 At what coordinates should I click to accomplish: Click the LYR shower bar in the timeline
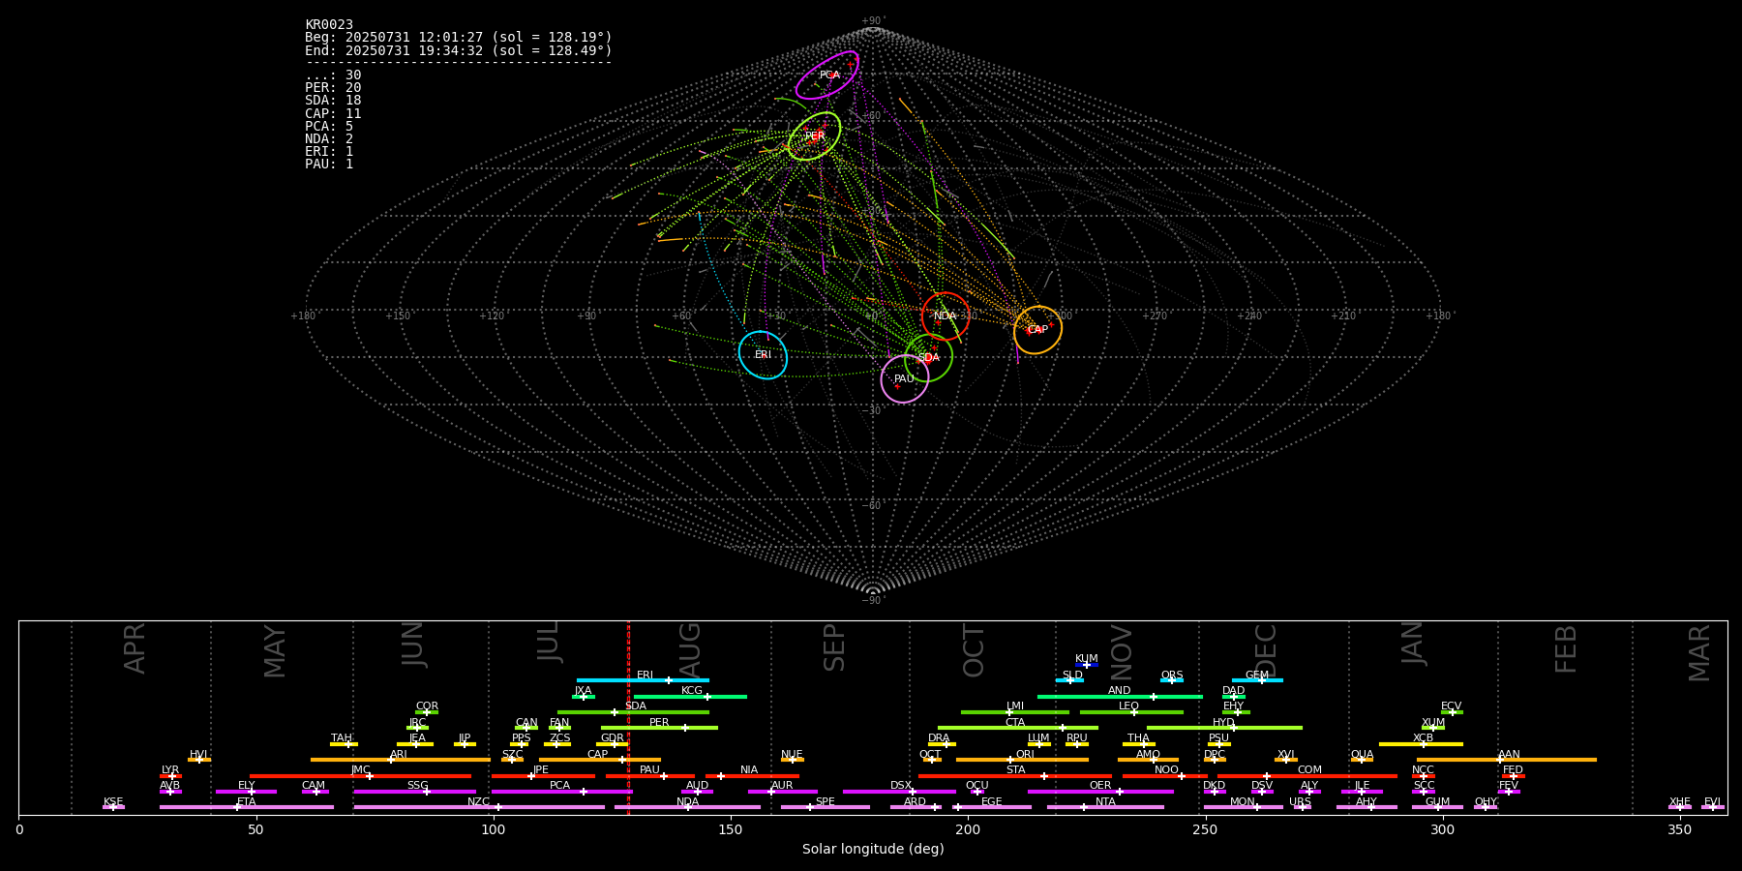tap(170, 776)
